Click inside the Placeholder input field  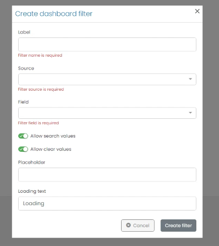[107, 175]
